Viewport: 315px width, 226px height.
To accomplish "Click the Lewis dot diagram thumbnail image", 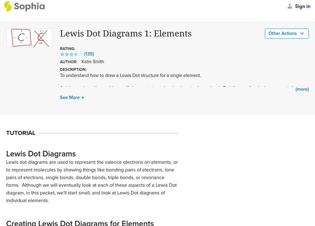I will tap(29, 37).
